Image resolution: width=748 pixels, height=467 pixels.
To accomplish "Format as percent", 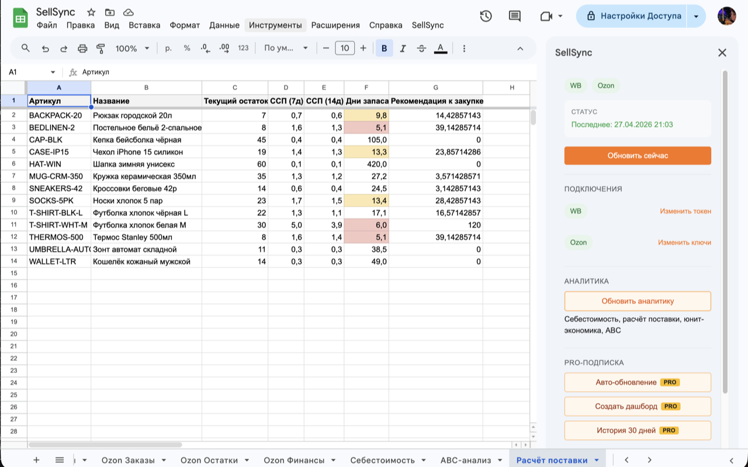I will [x=187, y=48].
